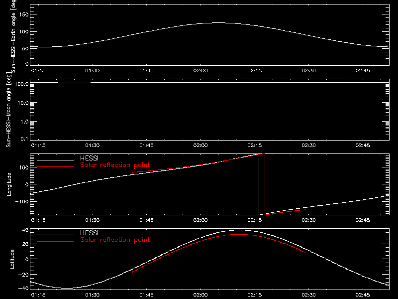
Task: Click the -20 tick on Latitude axis
Action: pyautogui.click(x=23, y=275)
